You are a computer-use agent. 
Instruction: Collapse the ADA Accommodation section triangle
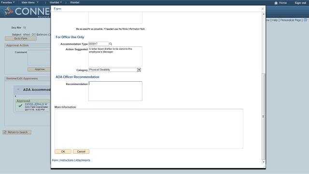(x=18, y=89)
